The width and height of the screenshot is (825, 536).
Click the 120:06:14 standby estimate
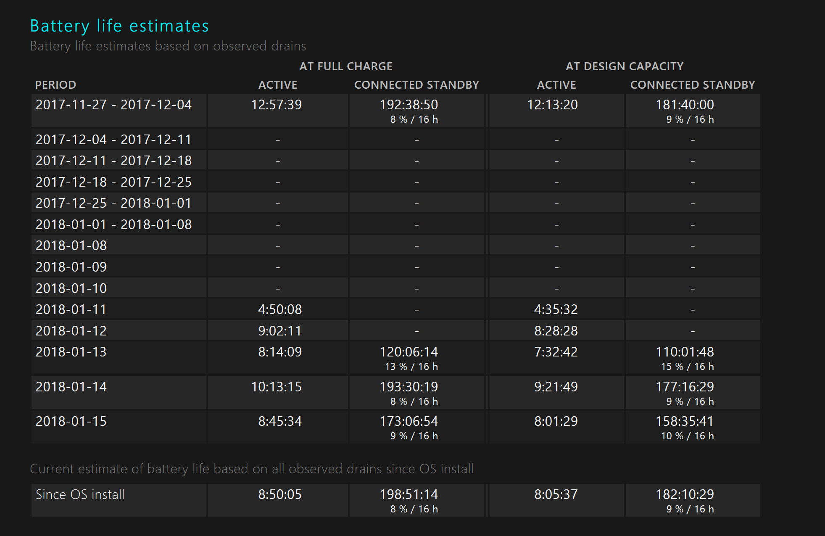click(409, 352)
